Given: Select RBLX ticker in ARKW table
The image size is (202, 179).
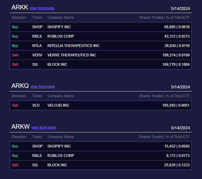Looking at the screenshot, I should tap(37, 156).
